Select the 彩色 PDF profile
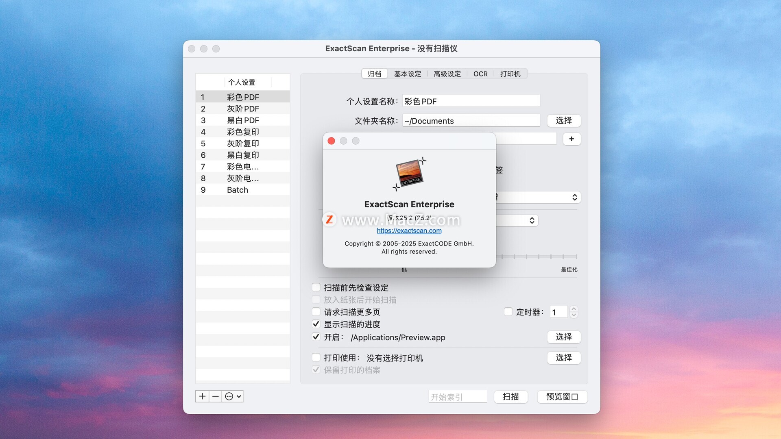This screenshot has width=781, height=439. (243, 97)
